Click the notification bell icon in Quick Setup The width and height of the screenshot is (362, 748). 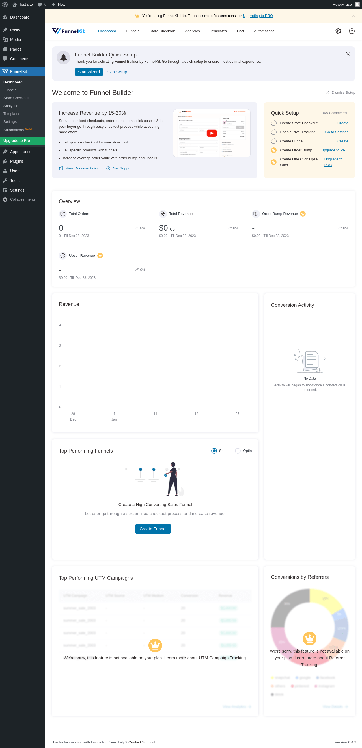(x=63, y=58)
